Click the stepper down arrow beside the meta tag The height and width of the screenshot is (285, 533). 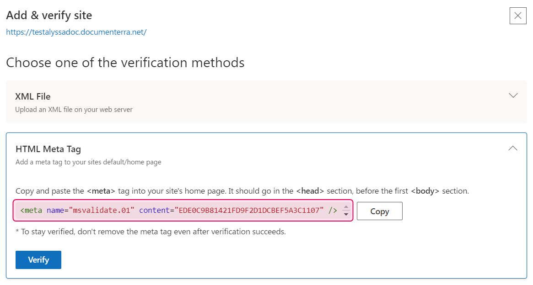click(346, 213)
